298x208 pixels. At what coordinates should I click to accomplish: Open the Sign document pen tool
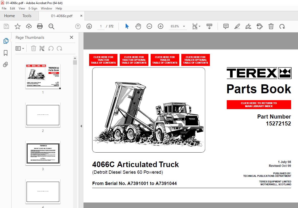[248, 26]
